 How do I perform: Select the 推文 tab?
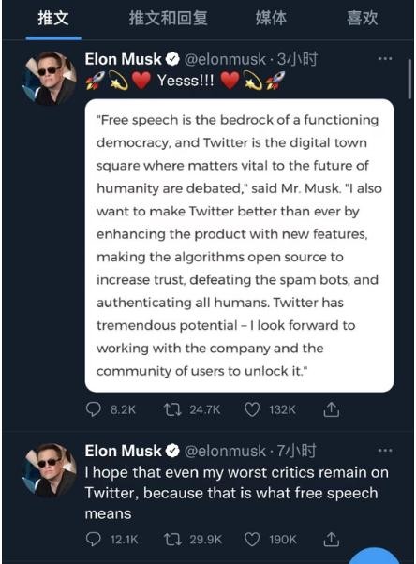53,18
